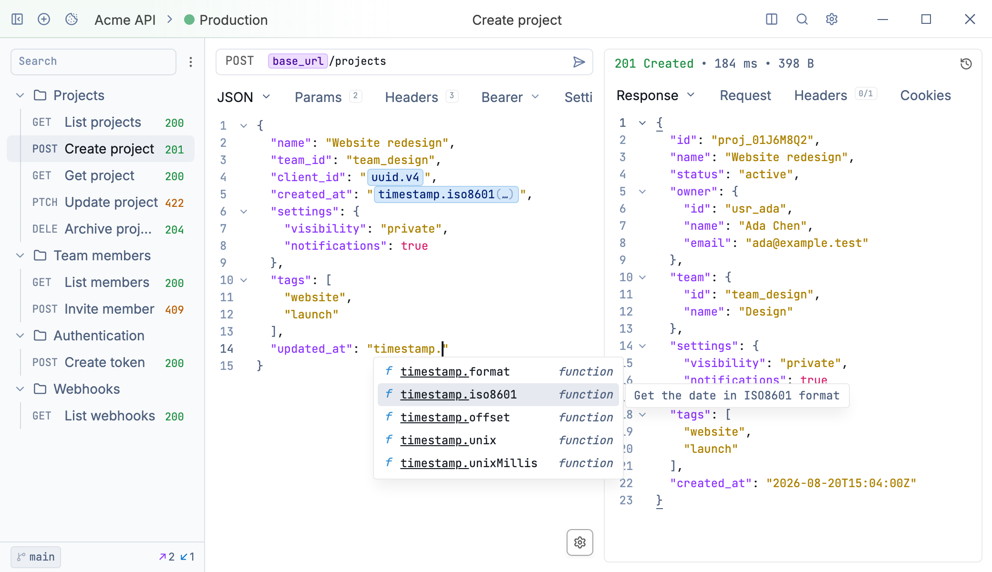This screenshot has width=992, height=572.
Task: Open Invite member request
Action: pos(101,309)
